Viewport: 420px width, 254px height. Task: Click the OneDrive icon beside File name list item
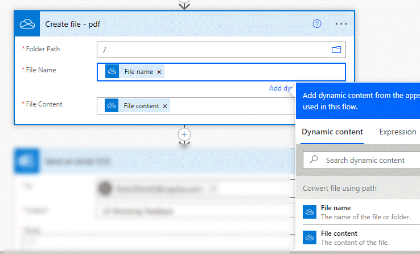(310, 212)
